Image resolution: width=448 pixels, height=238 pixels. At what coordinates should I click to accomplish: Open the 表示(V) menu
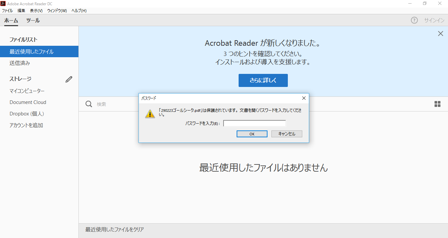tap(36, 11)
